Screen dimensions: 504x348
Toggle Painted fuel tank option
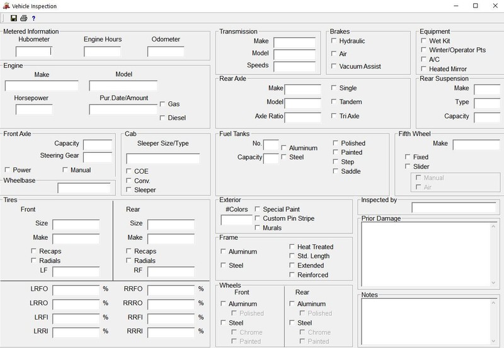coord(336,152)
